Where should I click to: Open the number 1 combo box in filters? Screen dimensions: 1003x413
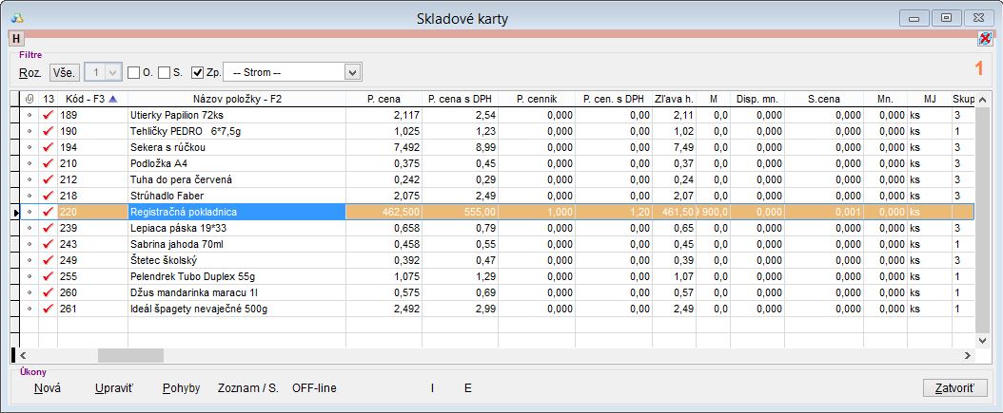click(x=104, y=72)
